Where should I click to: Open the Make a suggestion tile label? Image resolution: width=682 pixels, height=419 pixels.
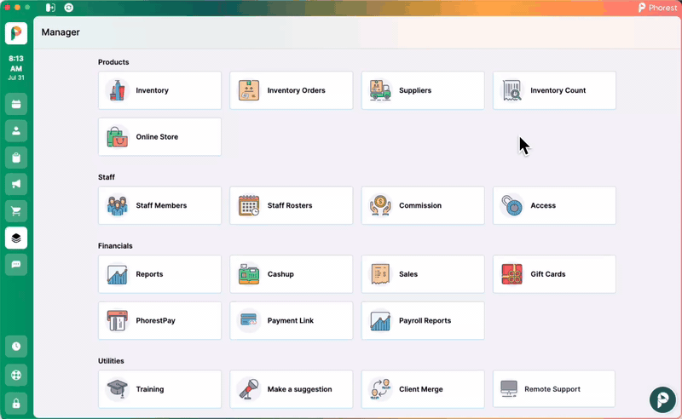[300, 389]
